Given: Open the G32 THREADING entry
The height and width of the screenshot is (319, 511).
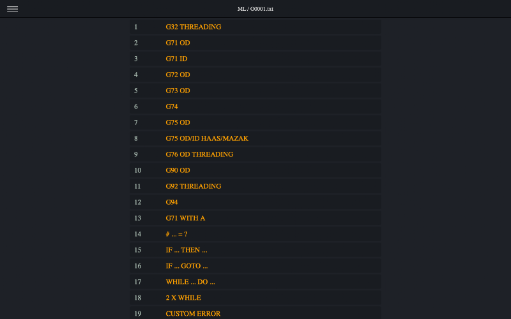Looking at the screenshot, I should point(193,27).
